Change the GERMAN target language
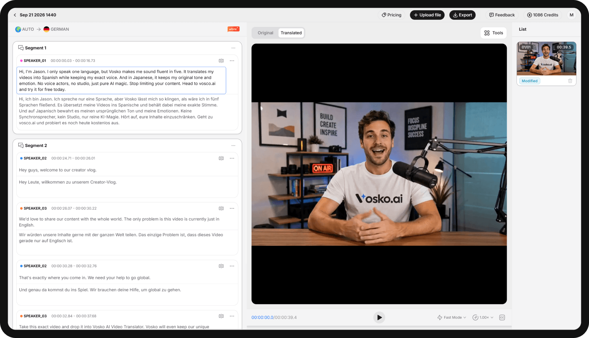589x338 pixels. click(x=56, y=29)
